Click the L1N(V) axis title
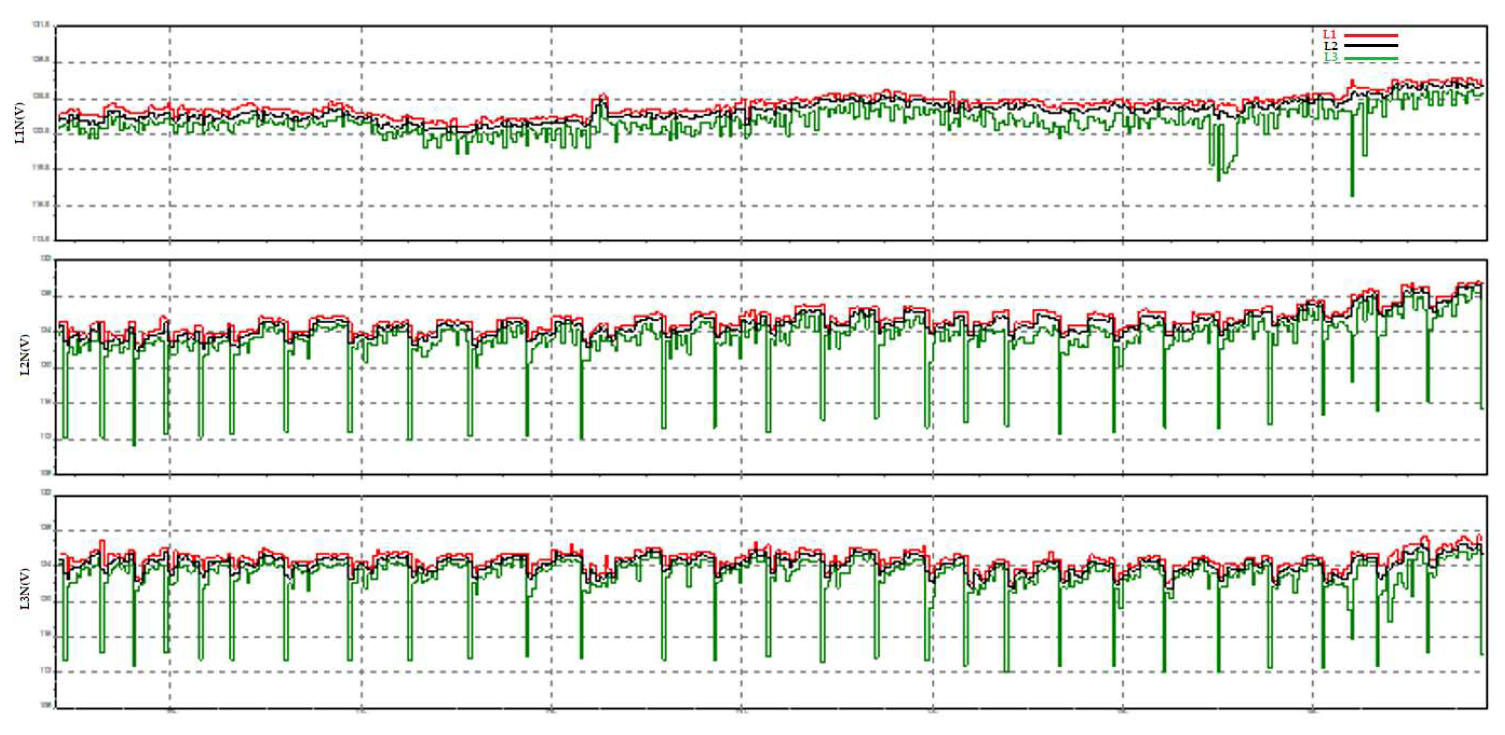The image size is (1505, 735). 19,123
